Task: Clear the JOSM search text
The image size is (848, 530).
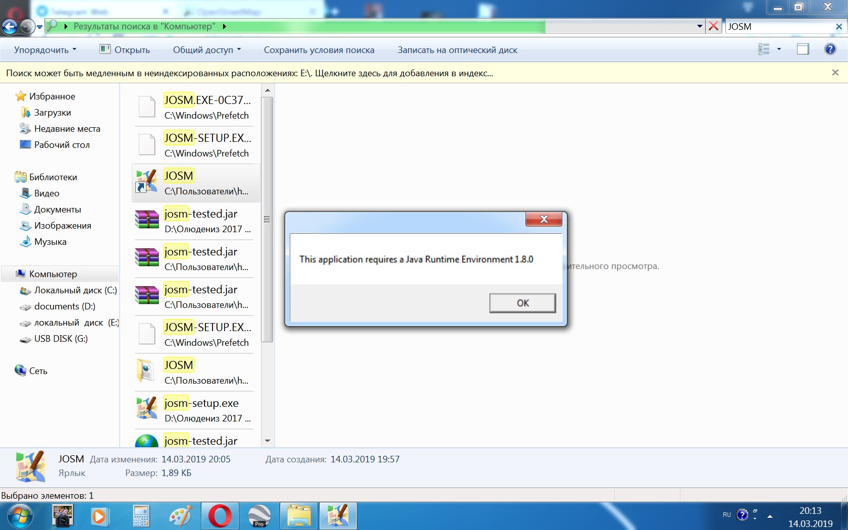Action: pos(839,26)
